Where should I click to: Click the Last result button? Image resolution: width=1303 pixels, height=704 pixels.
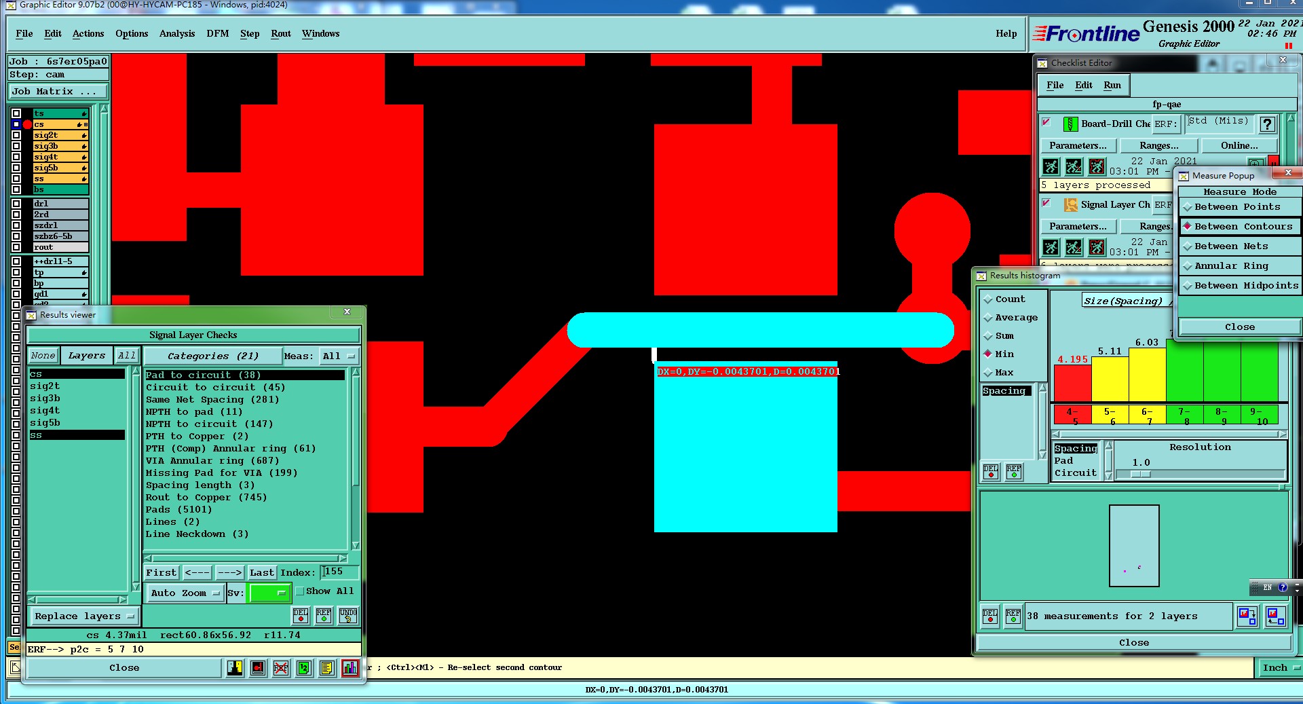[x=261, y=573]
